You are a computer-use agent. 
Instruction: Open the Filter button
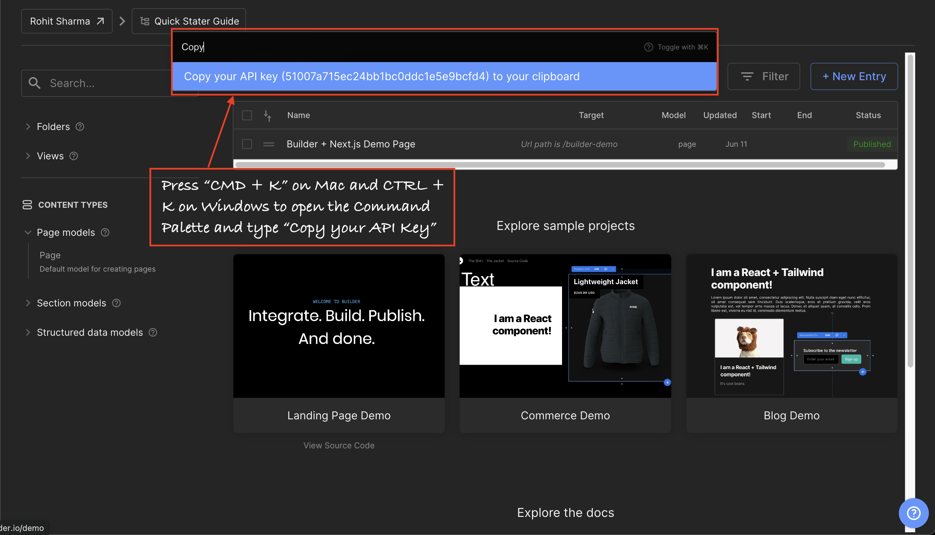(x=763, y=76)
